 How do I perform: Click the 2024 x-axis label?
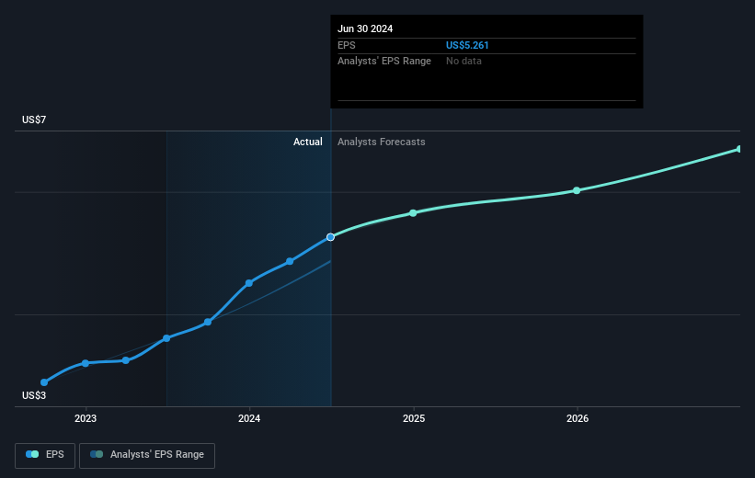pos(249,418)
